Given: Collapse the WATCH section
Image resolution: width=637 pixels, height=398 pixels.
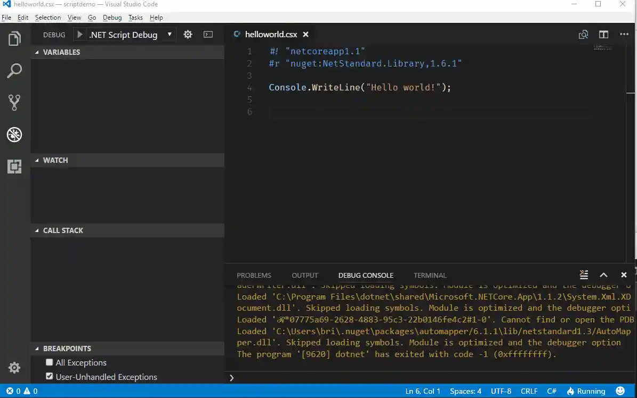Looking at the screenshot, I should (x=55, y=160).
